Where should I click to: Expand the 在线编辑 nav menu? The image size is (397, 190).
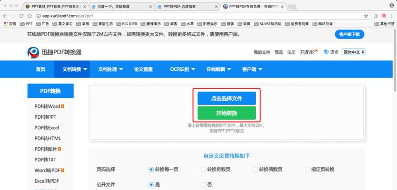point(219,69)
